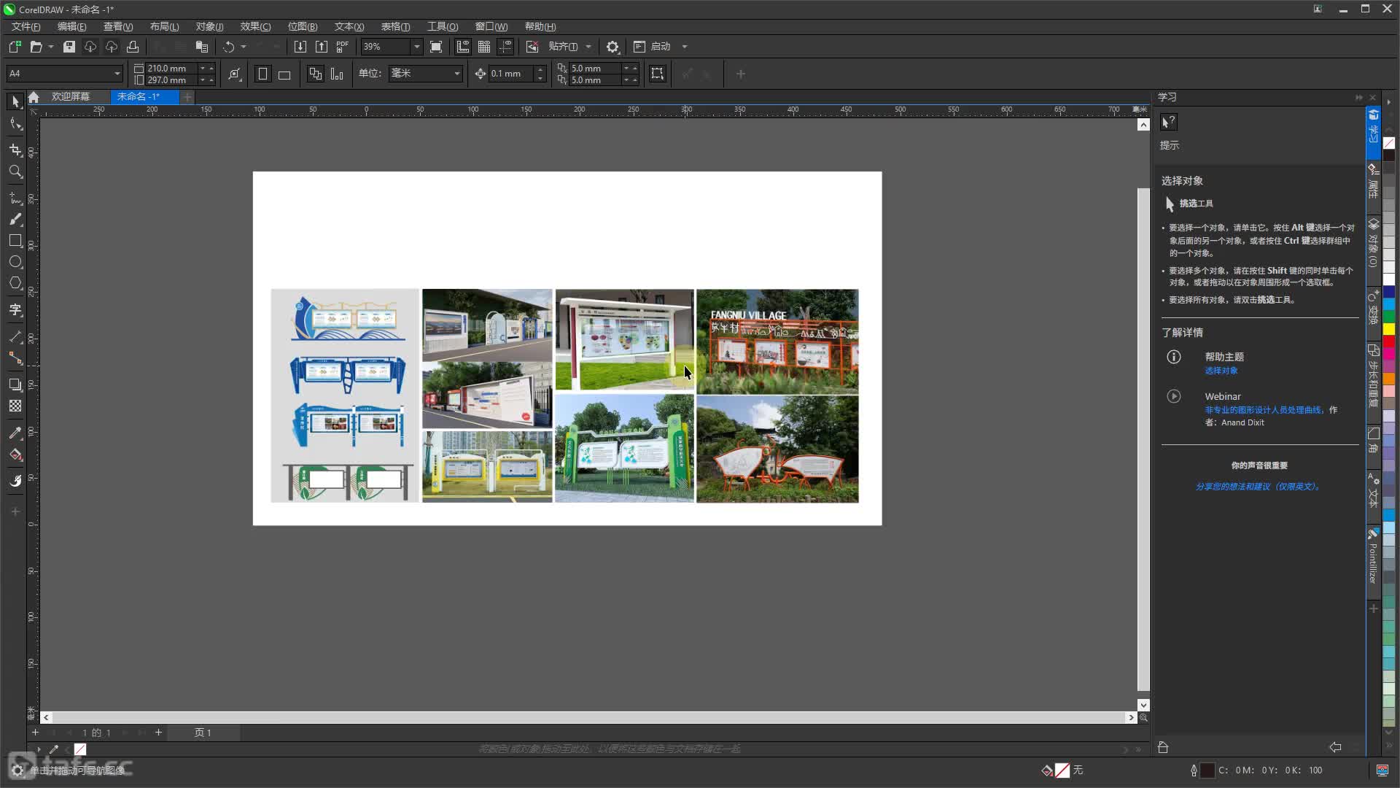The width and height of the screenshot is (1400, 788).
Task: Select the Shape edit tool
Action: pyautogui.click(x=15, y=123)
